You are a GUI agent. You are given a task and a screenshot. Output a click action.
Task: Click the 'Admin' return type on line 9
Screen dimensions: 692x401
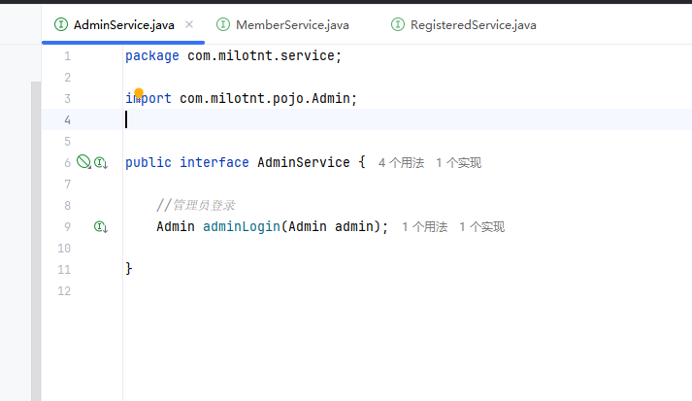click(x=176, y=226)
